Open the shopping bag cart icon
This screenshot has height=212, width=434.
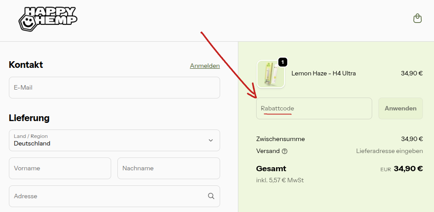tap(418, 19)
